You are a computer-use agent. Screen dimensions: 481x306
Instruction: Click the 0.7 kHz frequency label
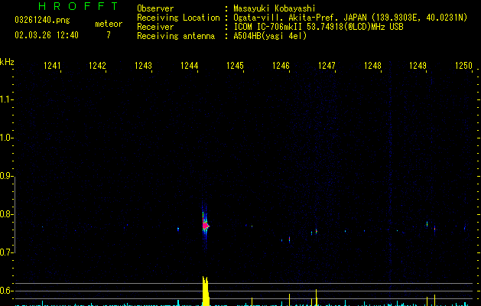pyautogui.click(x=7, y=252)
